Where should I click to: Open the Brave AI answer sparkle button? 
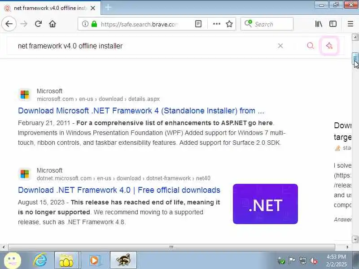(x=329, y=46)
